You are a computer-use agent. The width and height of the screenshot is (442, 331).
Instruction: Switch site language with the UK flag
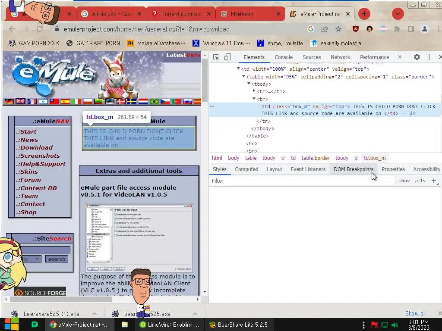[x=20, y=101]
